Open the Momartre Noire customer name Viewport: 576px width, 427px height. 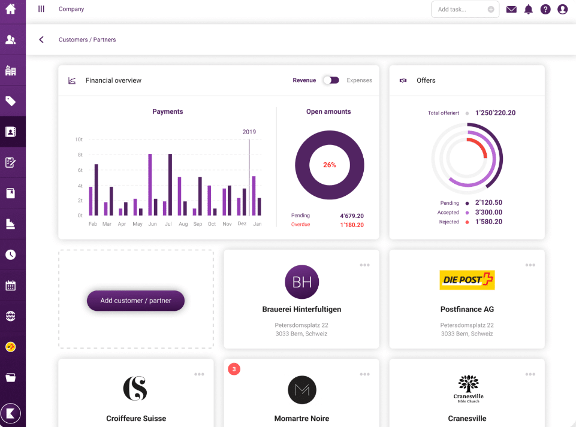tap(301, 419)
